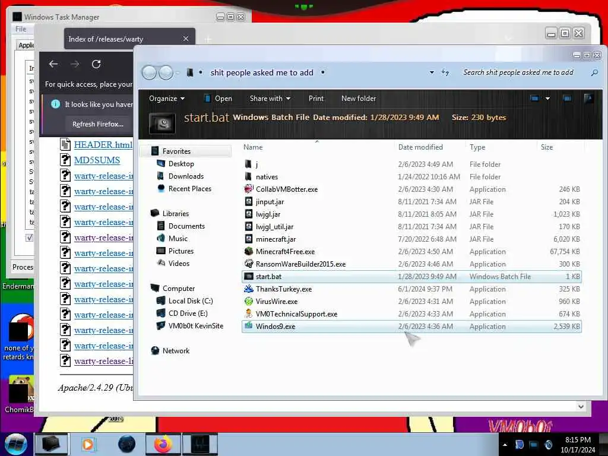Select the minecraft.jar file icon
This screenshot has width=608, height=456.
pos(249,239)
